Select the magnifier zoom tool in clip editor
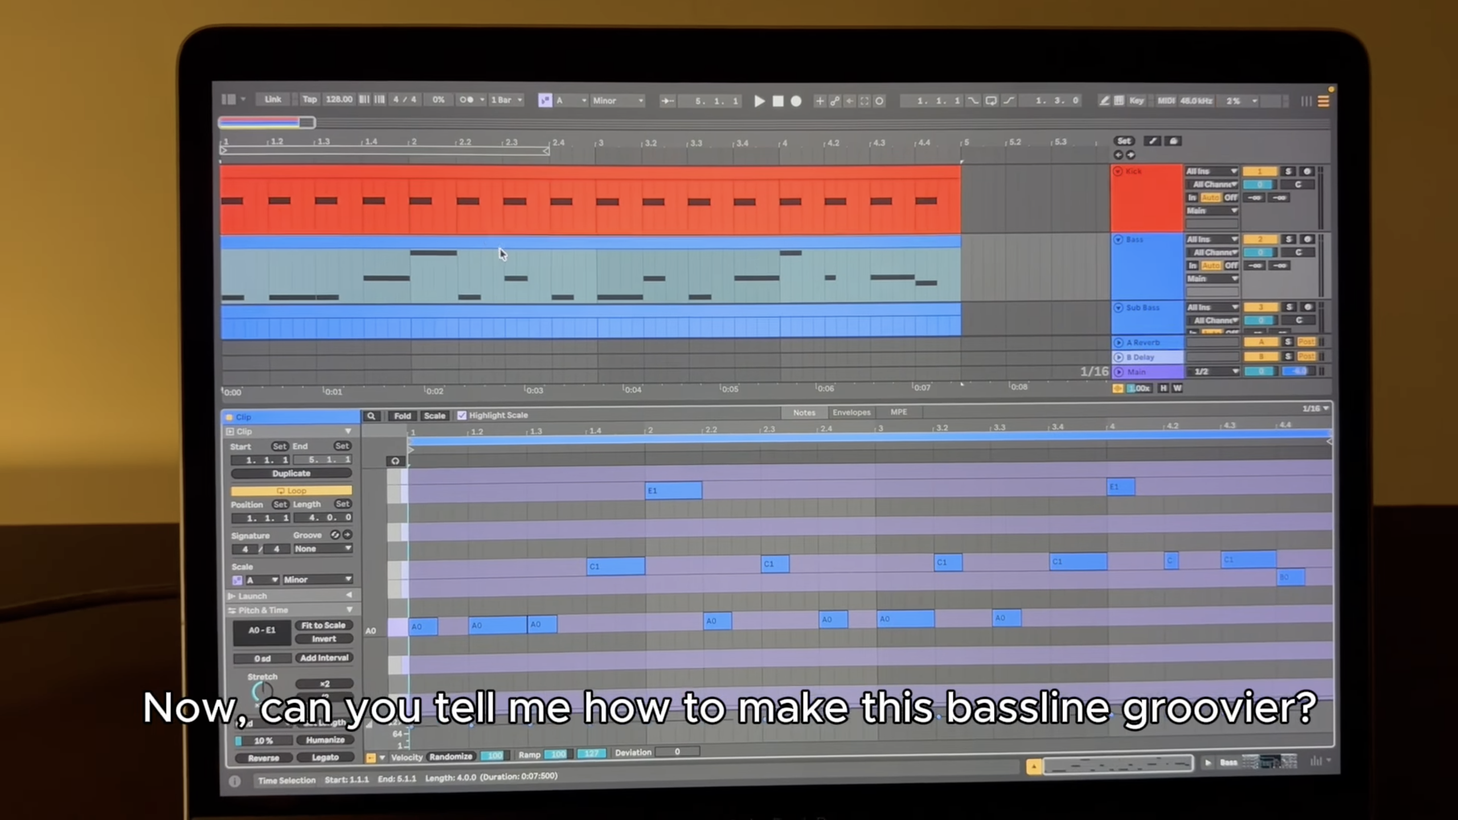1458x820 pixels. (x=372, y=416)
